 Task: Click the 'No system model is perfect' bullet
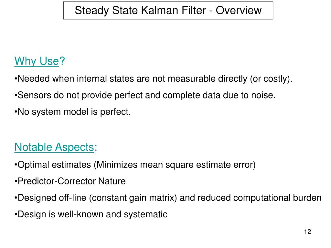click(x=73, y=112)
